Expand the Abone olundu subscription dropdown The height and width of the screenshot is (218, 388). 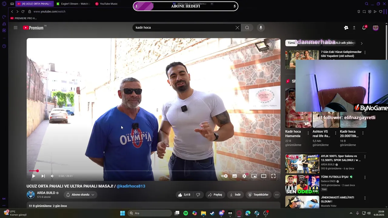(80, 195)
